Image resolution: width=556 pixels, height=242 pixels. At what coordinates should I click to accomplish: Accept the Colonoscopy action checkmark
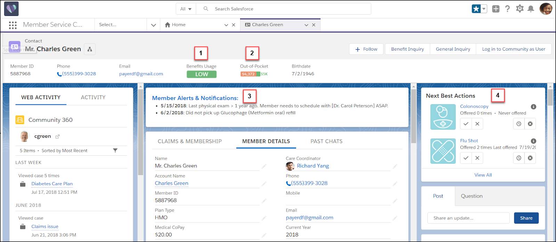(x=466, y=124)
